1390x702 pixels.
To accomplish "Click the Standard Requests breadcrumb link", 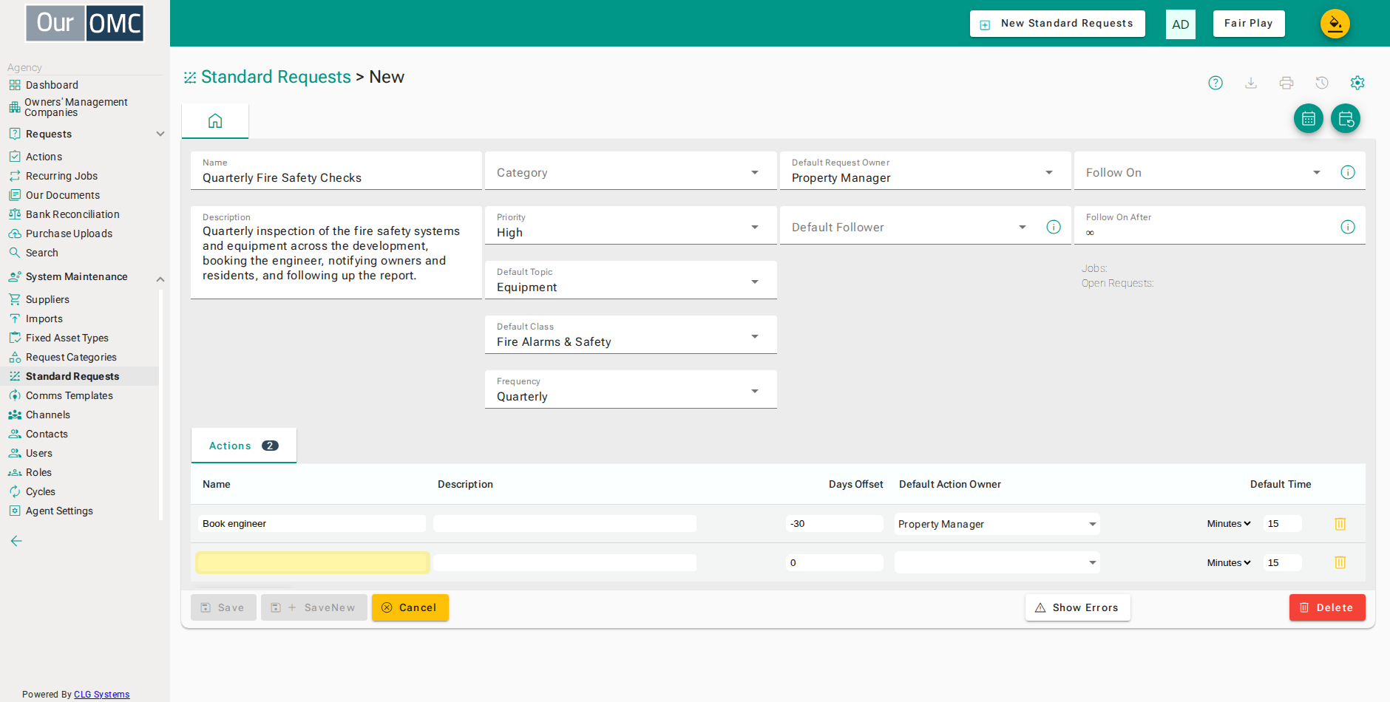I will [x=276, y=77].
